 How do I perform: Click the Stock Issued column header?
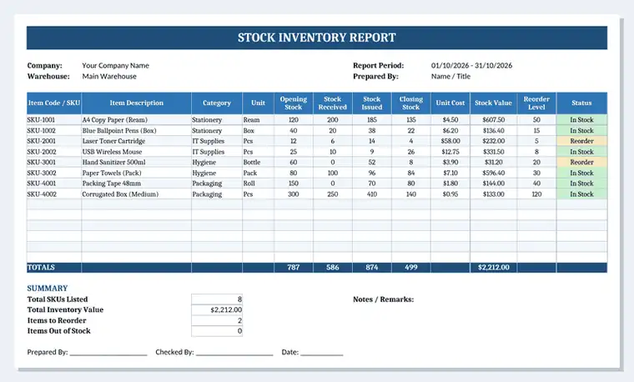pyautogui.click(x=371, y=103)
